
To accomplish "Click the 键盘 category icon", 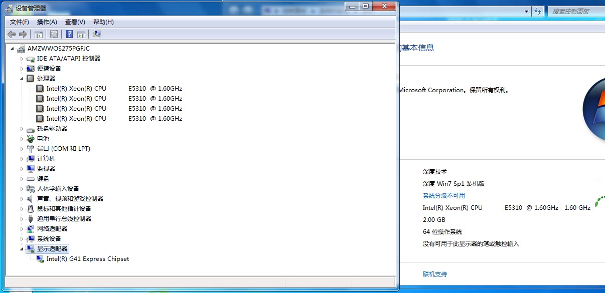I will 31,179.
